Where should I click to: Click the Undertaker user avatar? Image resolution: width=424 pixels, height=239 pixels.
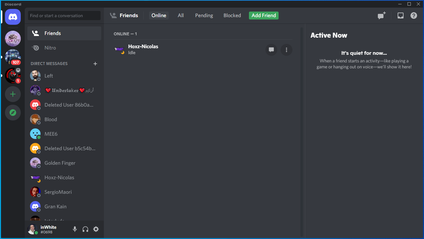click(x=35, y=90)
